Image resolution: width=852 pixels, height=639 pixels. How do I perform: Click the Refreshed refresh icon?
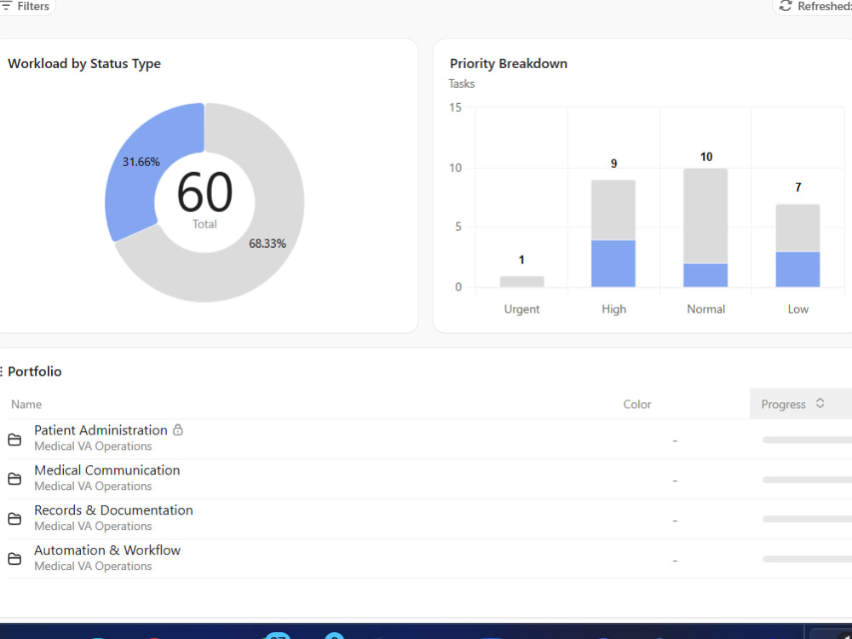click(x=786, y=6)
